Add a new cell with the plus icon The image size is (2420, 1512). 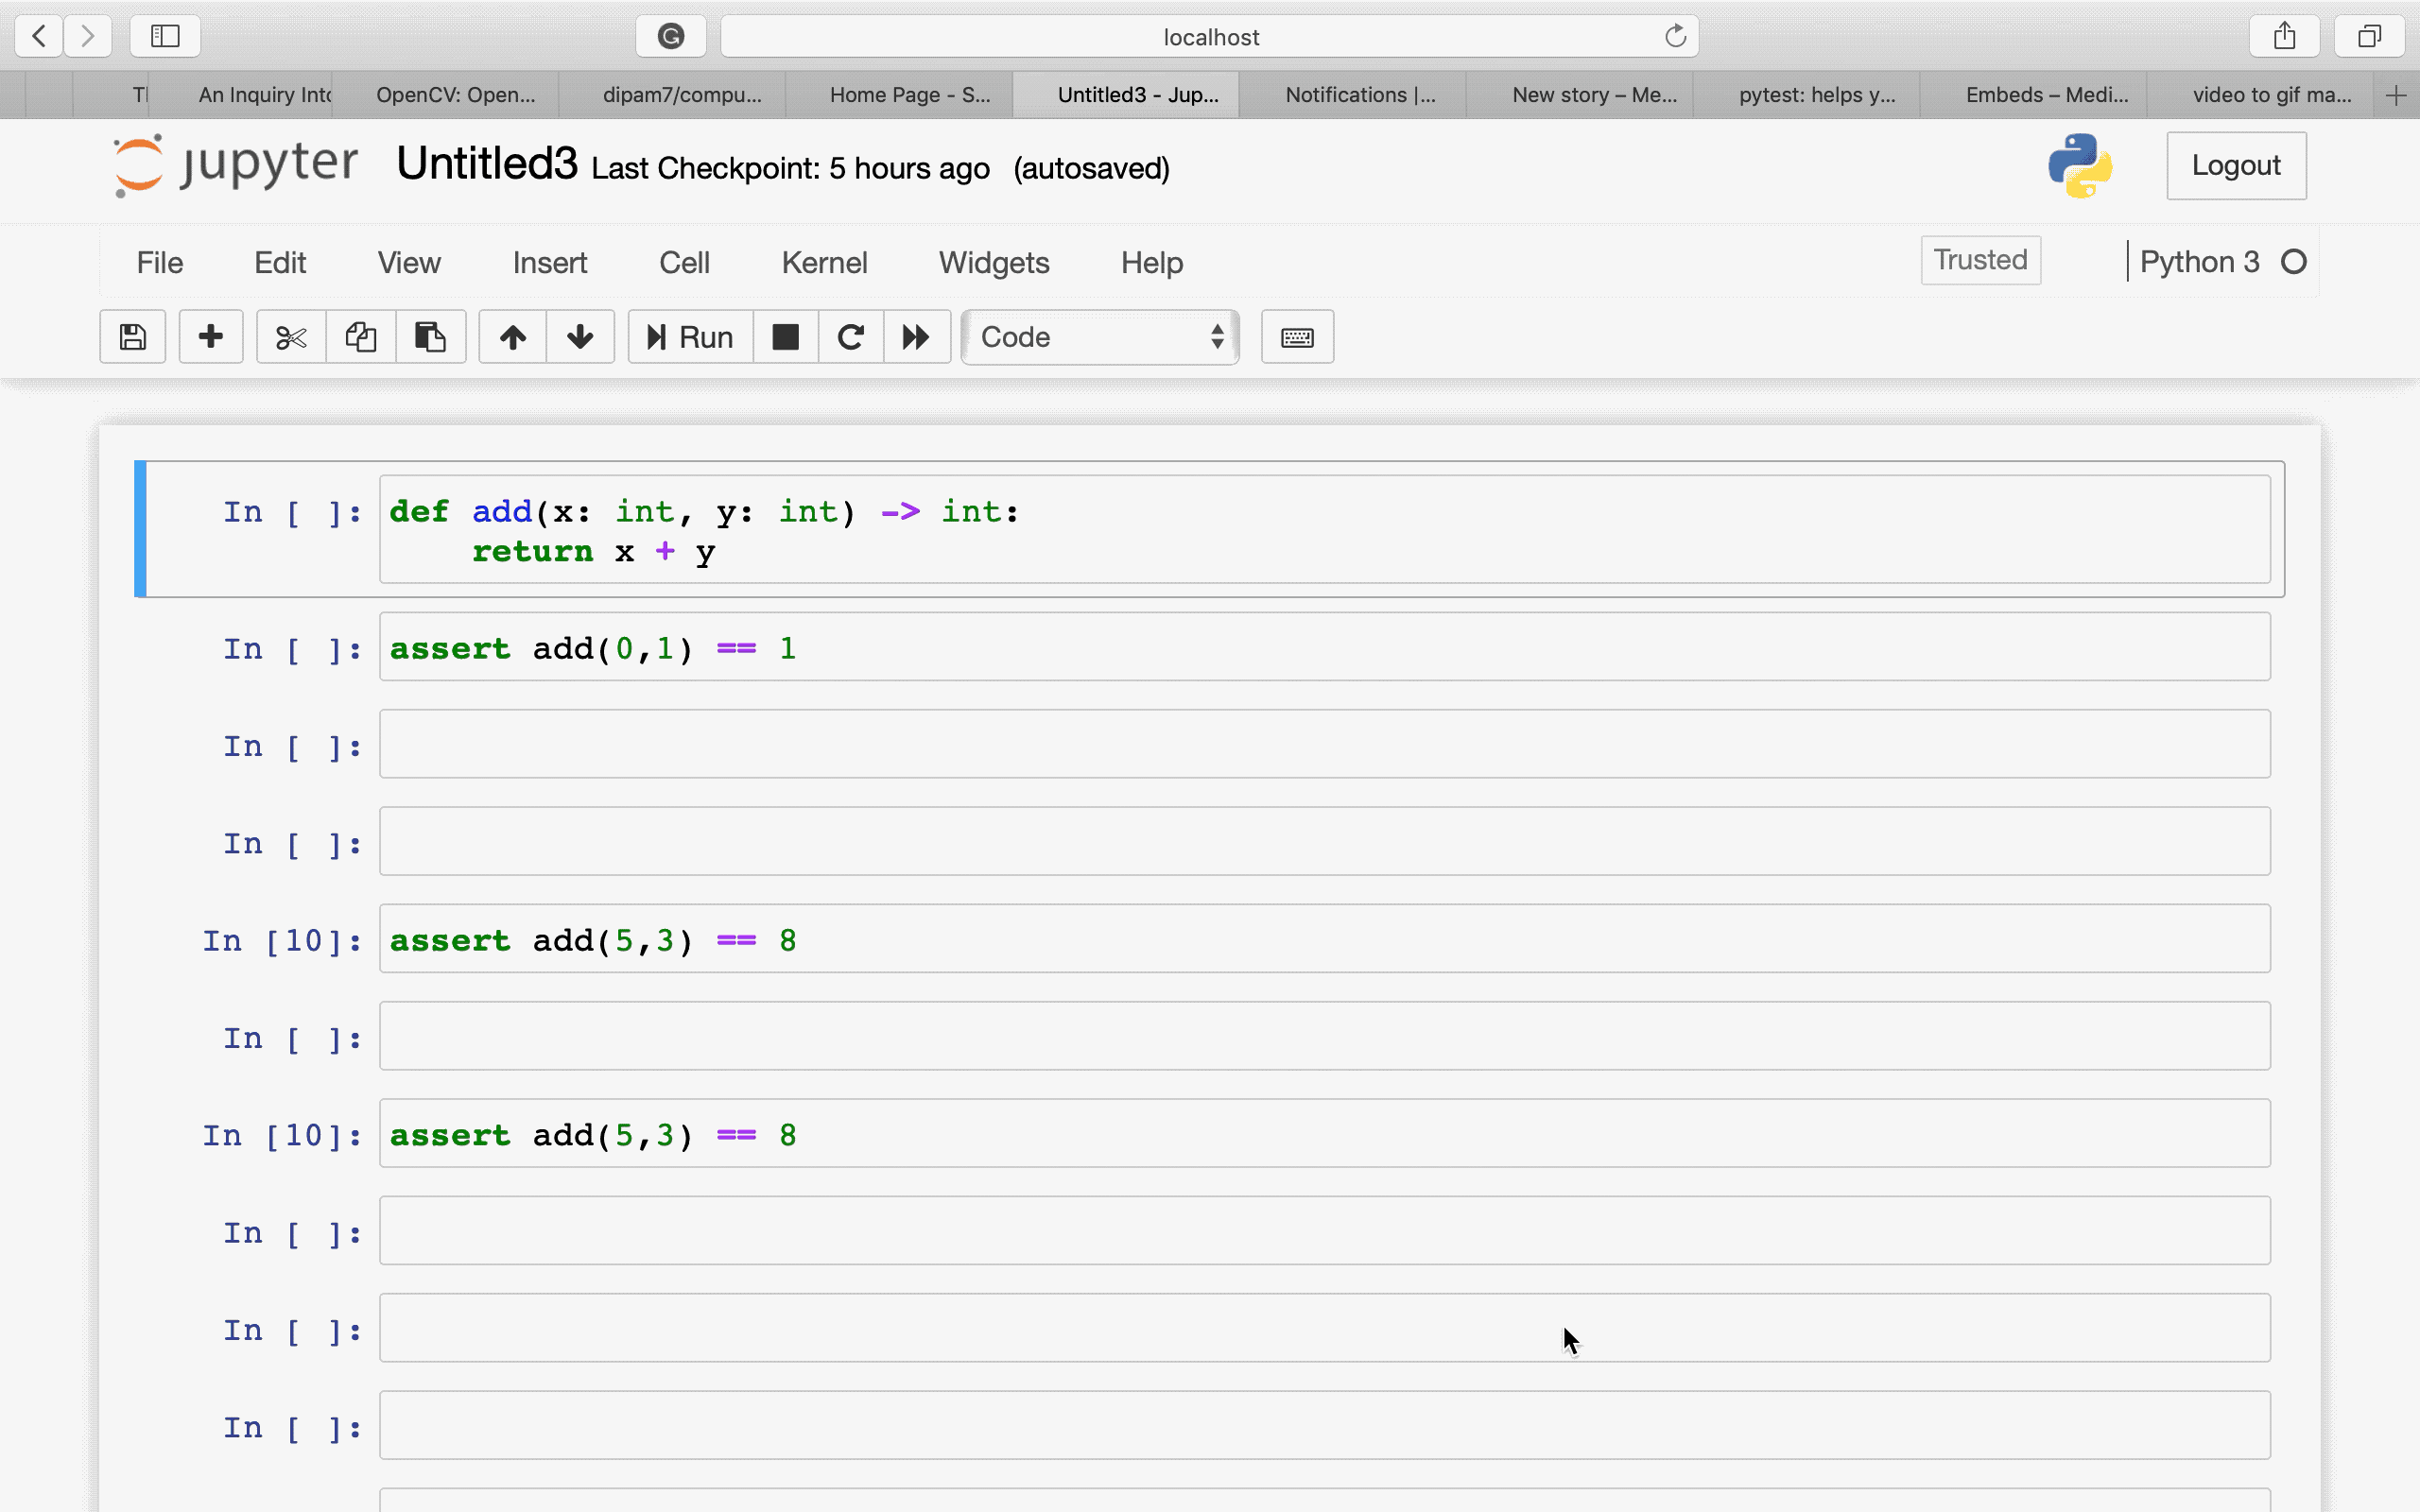coord(210,337)
